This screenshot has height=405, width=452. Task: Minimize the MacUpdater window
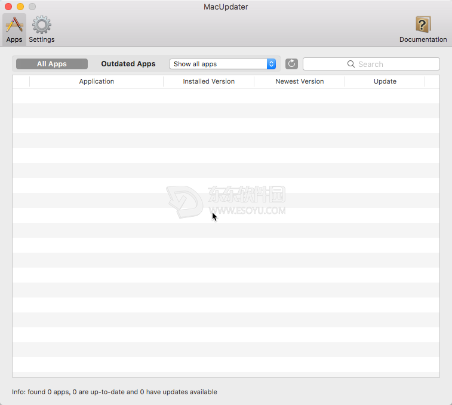tap(20, 7)
